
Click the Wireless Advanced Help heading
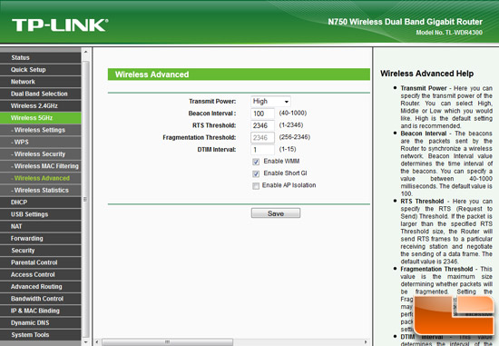(x=426, y=74)
